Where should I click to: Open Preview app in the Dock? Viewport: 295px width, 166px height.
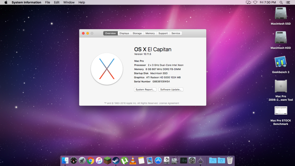click(150, 161)
